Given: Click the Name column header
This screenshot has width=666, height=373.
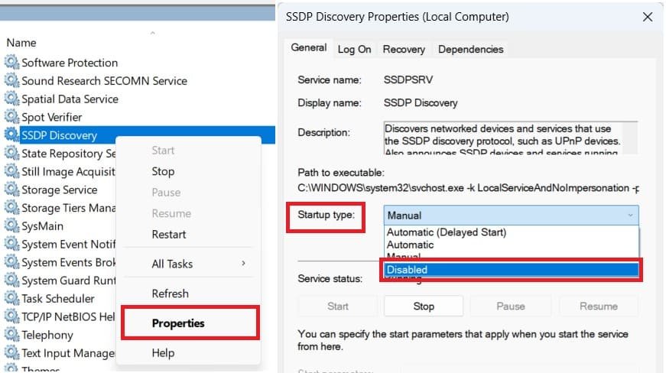Looking at the screenshot, I should 21,43.
